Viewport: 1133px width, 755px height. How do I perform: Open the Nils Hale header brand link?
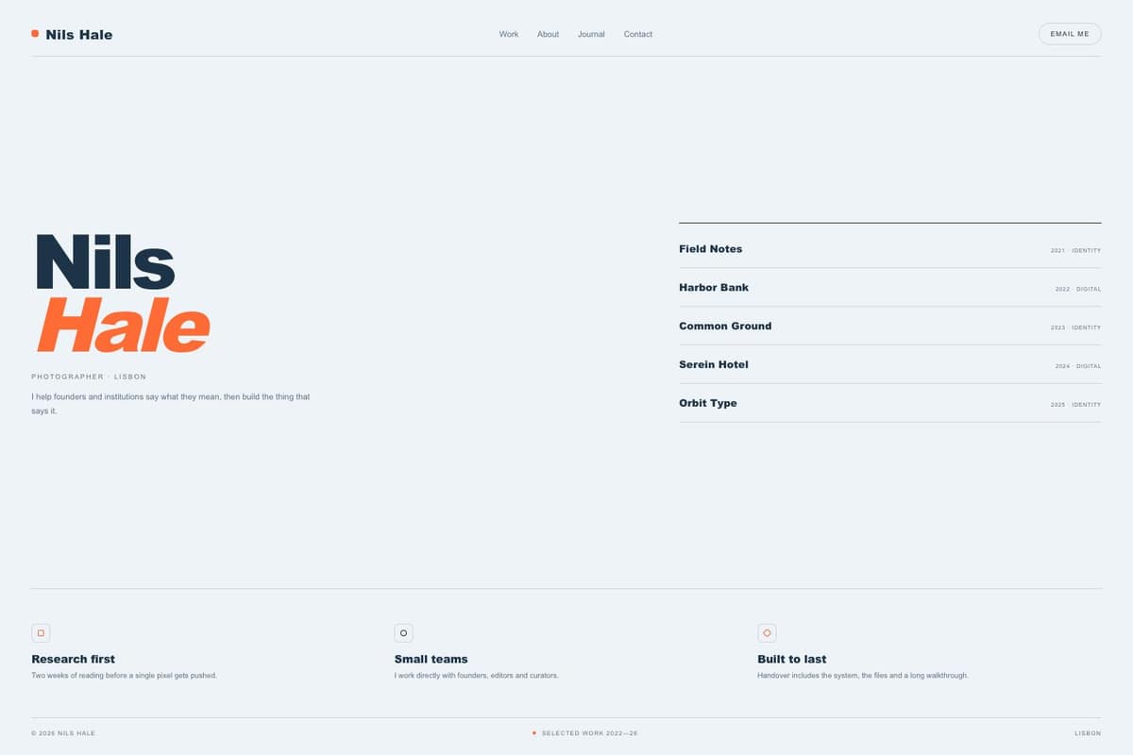[72, 35]
